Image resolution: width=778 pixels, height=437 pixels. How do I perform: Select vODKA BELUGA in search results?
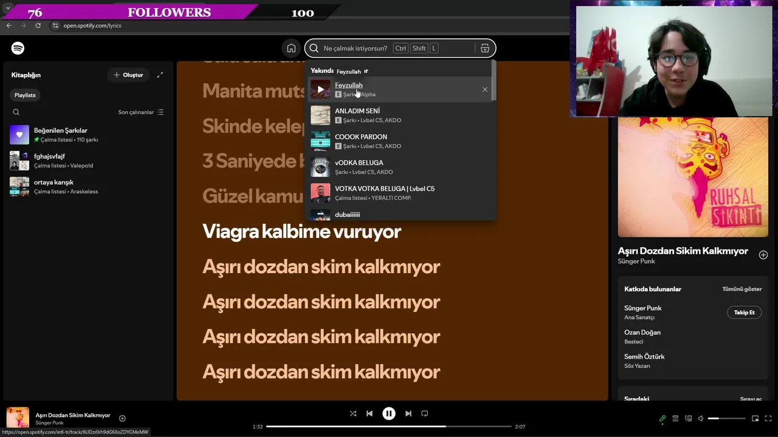401,167
